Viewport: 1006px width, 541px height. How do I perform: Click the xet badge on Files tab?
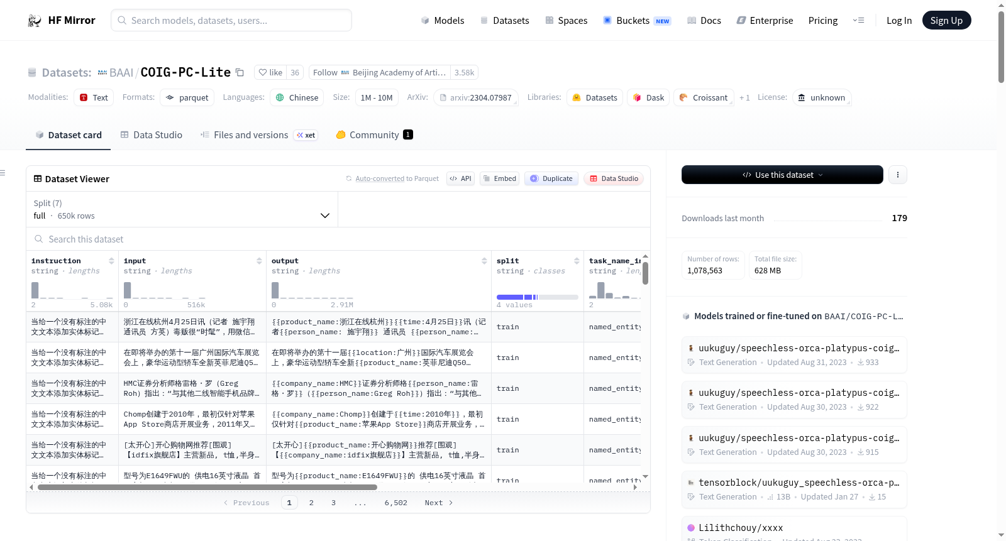306,134
